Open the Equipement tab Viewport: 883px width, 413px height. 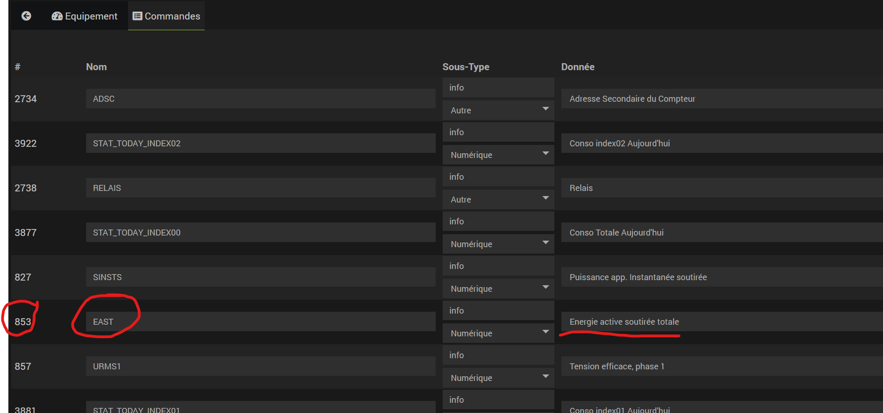click(x=85, y=16)
